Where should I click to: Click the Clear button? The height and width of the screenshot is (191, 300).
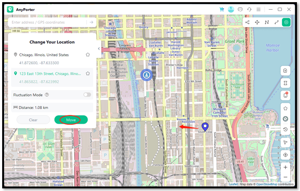[x=33, y=120]
